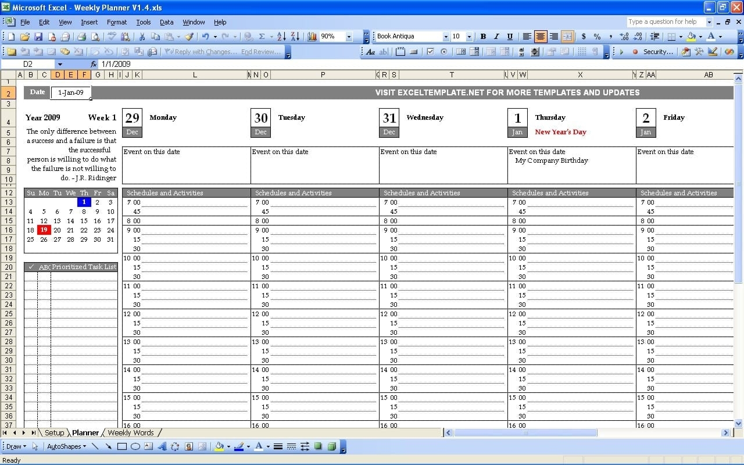Insert WordArt from the Drawing toolbar
This screenshot has height=465, width=744.
pyautogui.click(x=163, y=447)
